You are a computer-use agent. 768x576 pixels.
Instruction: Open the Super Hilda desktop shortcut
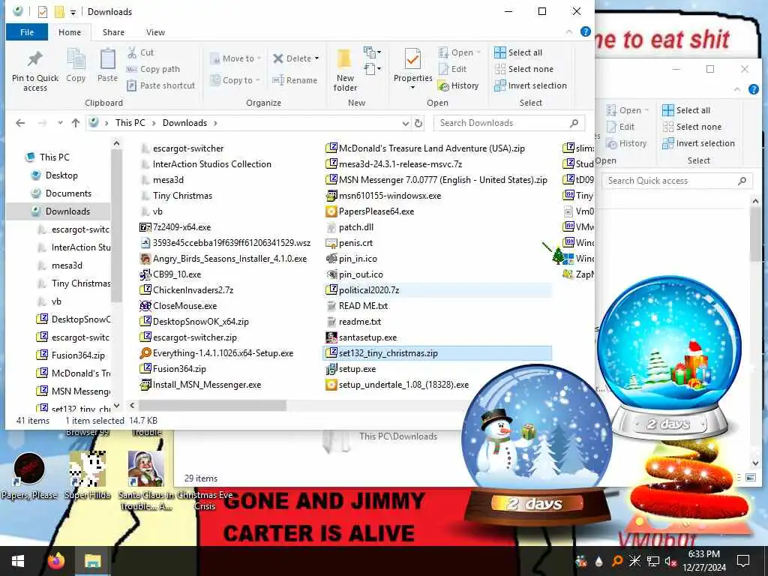pyautogui.click(x=88, y=475)
